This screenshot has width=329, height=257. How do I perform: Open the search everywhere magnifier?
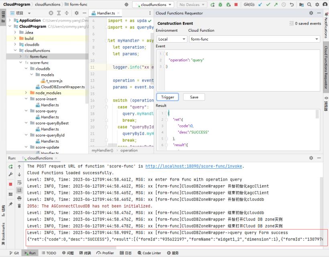click(x=309, y=5)
